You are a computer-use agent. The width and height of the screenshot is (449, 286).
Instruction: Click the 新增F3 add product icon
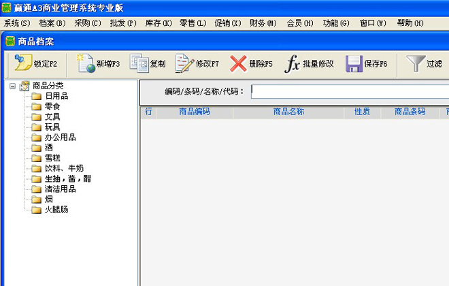coord(86,64)
